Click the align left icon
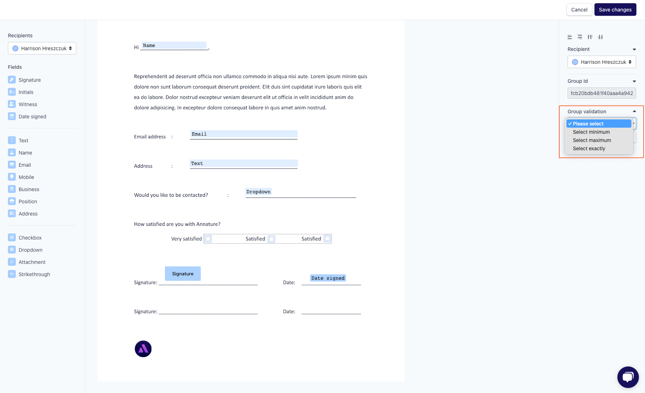 coord(570,37)
